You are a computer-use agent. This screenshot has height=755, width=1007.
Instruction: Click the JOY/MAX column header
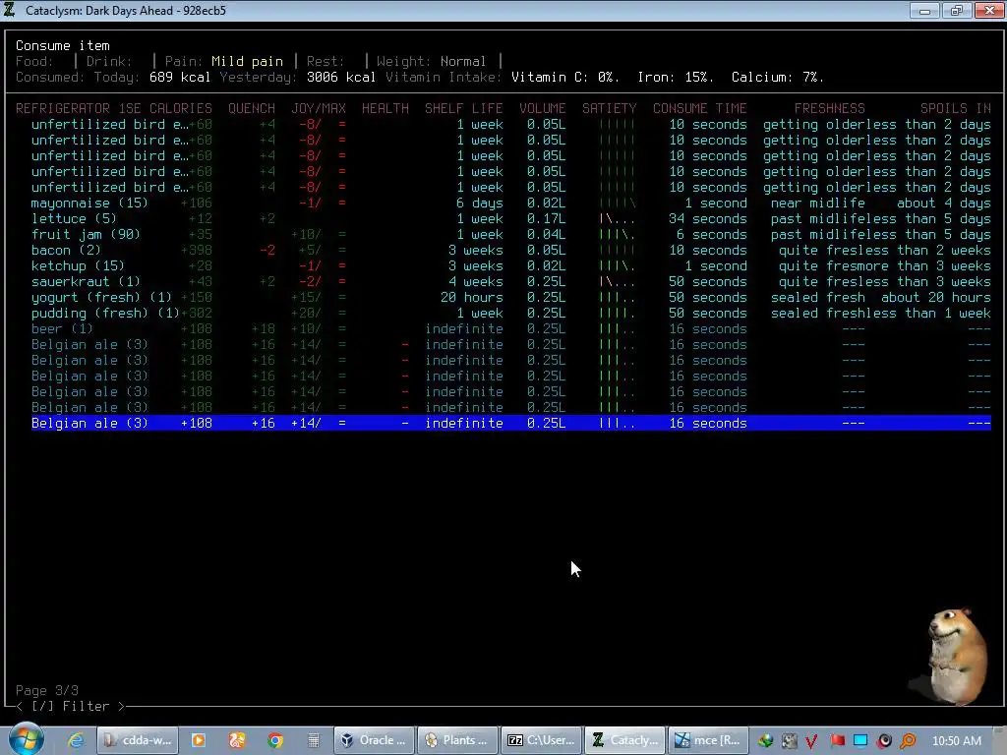[x=319, y=108]
